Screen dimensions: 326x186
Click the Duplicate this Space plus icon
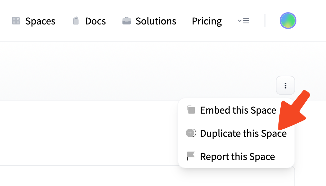[x=191, y=133]
